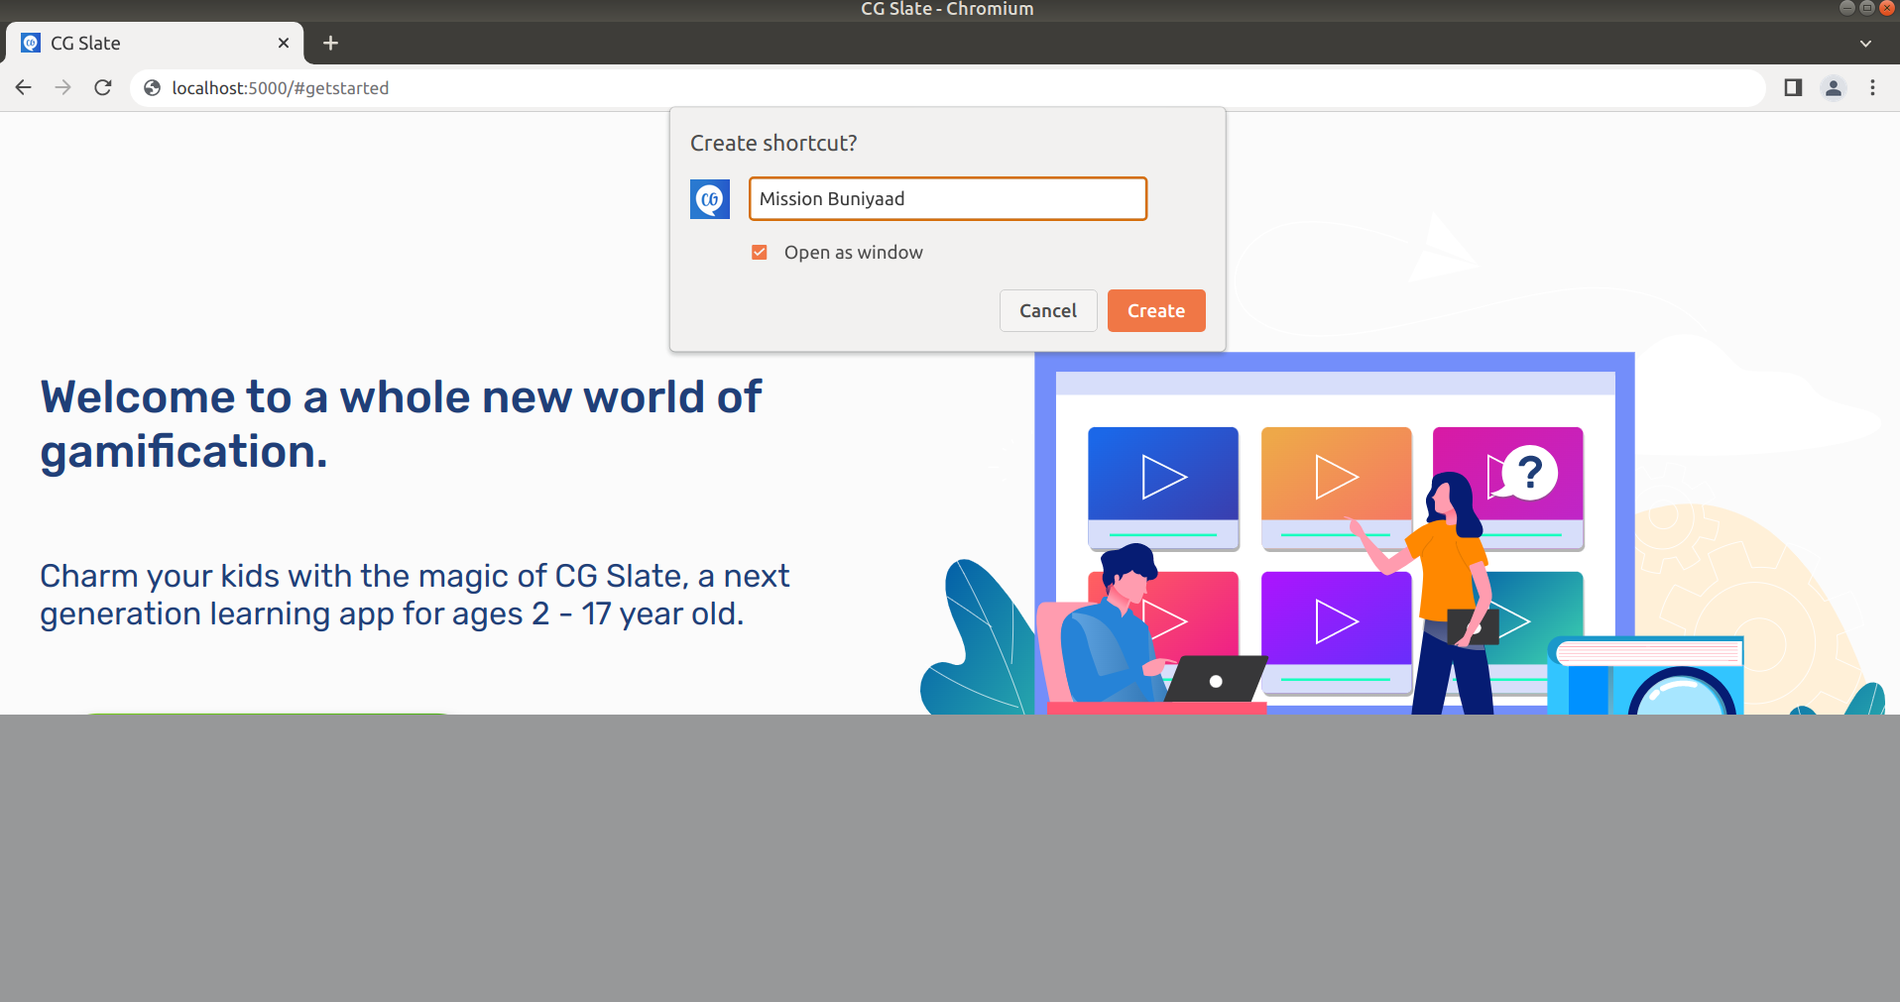Click the browser forward arrow
The height and width of the screenshot is (1002, 1900).
click(62, 88)
